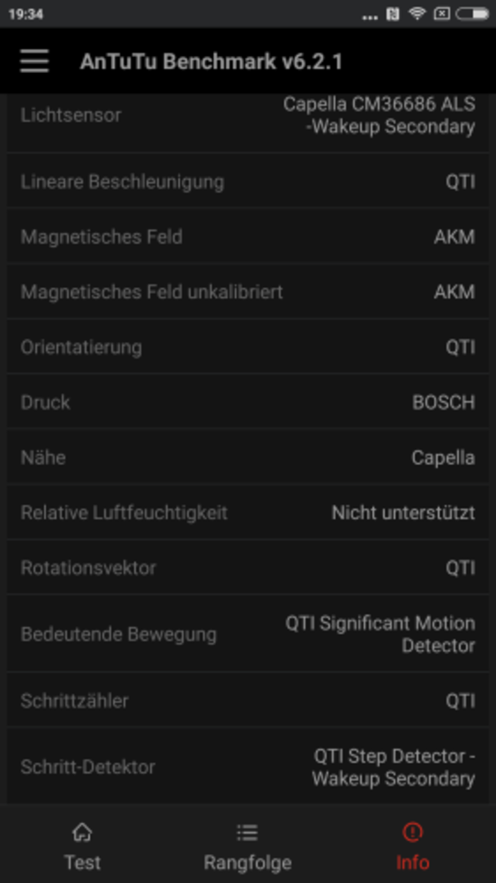Select the Lineare Beschleunigung row
Image resolution: width=496 pixels, height=883 pixels.
coord(248,181)
